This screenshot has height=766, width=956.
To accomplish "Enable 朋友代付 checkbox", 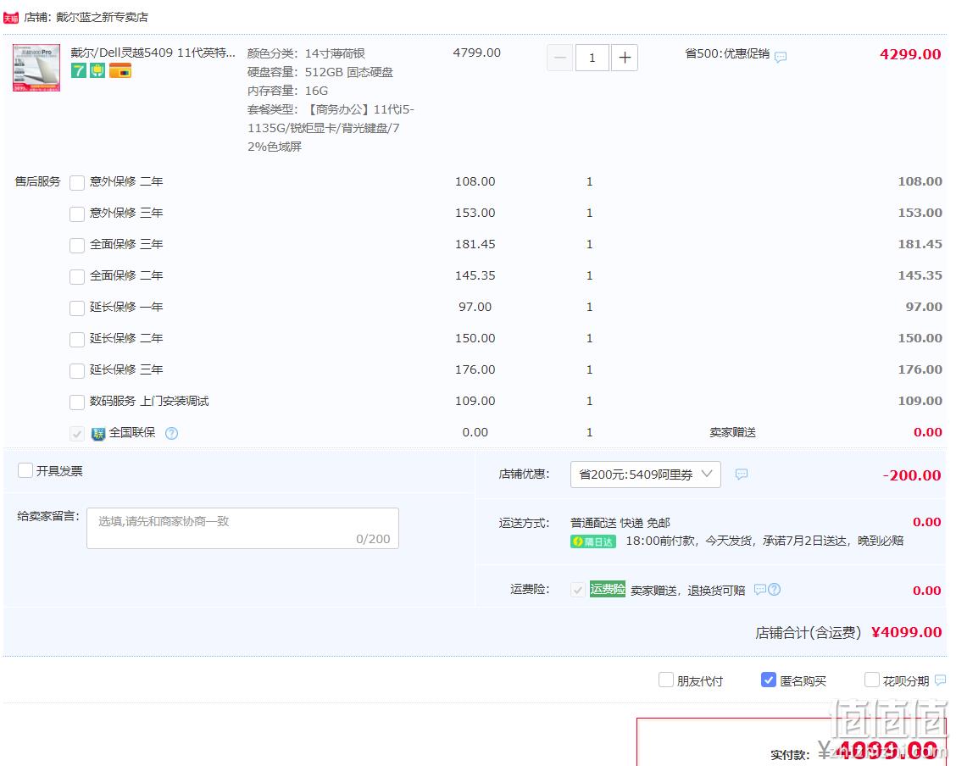I will click(666, 680).
